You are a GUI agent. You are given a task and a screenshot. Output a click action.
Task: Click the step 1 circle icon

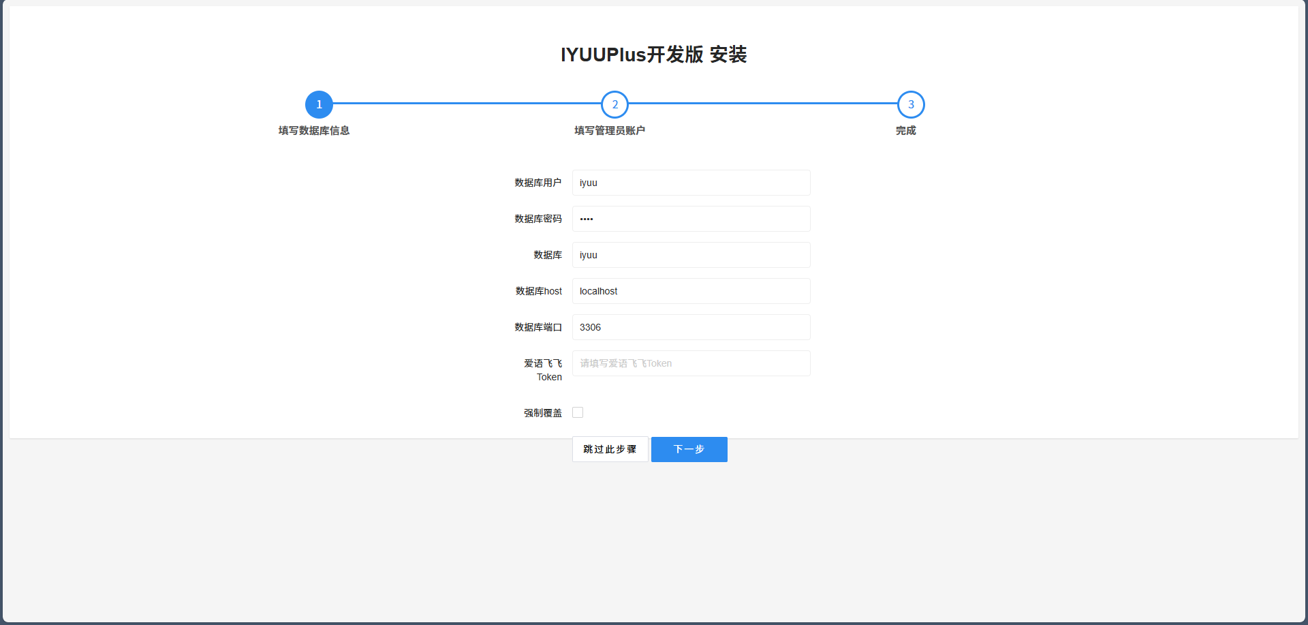[x=319, y=104]
